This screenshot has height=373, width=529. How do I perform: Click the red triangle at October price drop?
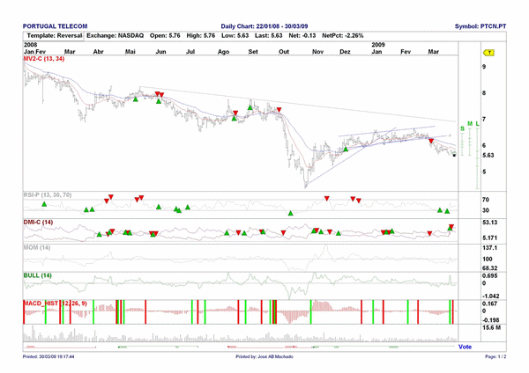[x=279, y=110]
